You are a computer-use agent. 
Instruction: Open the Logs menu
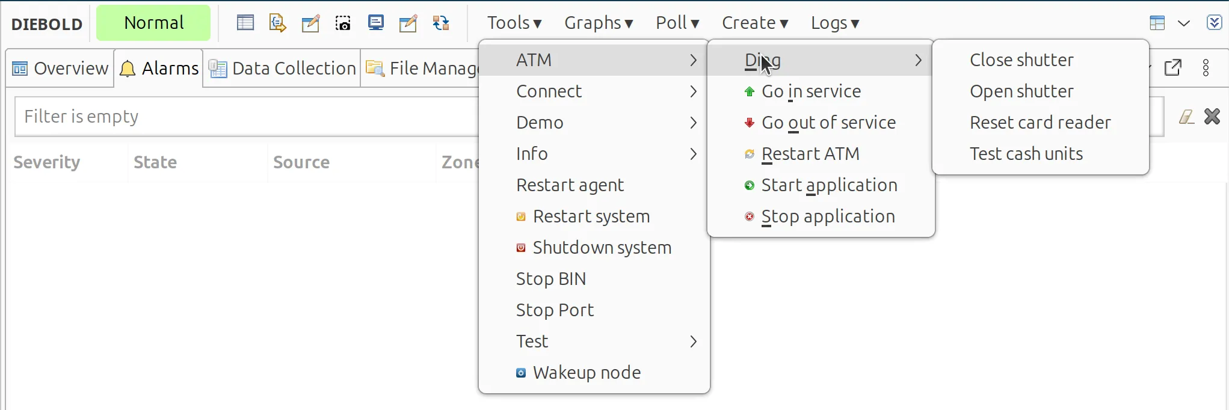tap(835, 23)
